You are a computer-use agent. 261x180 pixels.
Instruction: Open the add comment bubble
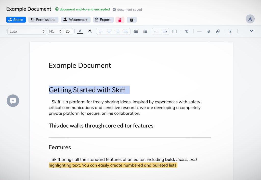pyautogui.click(x=13, y=101)
